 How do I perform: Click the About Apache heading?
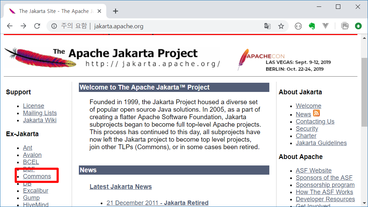(x=301, y=157)
